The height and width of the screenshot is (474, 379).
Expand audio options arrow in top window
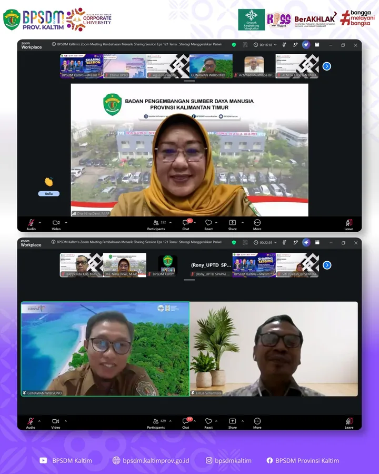point(40,222)
